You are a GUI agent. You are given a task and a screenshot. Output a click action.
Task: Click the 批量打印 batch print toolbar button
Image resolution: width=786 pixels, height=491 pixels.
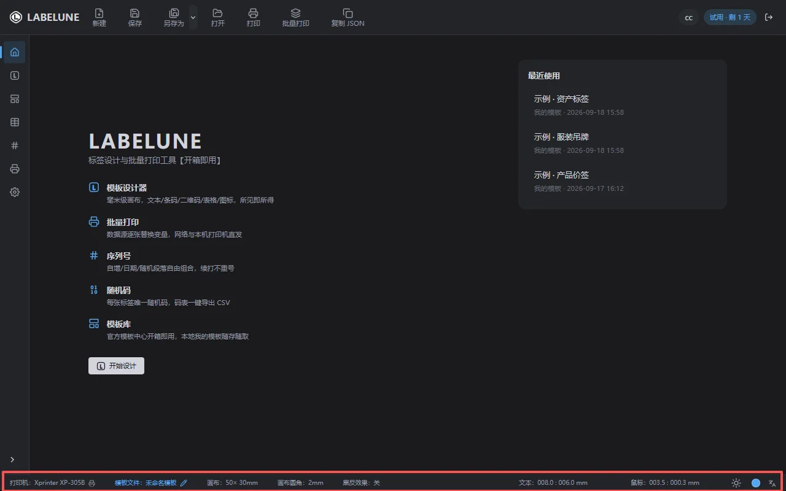click(295, 17)
